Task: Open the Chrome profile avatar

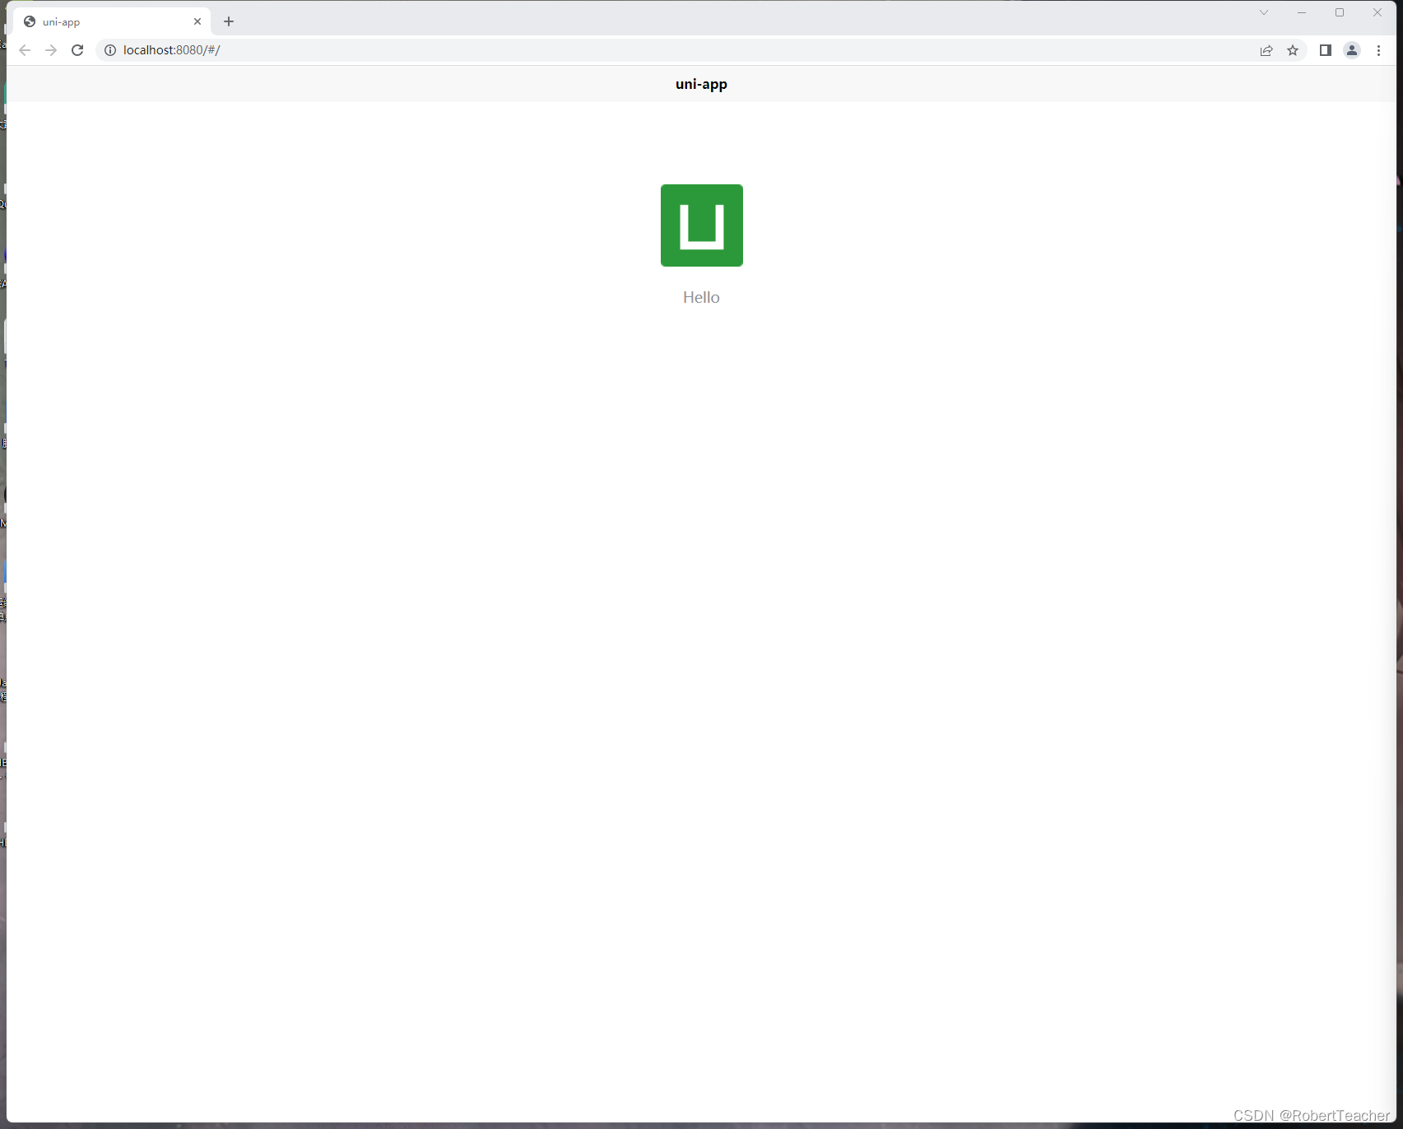Action: pyautogui.click(x=1352, y=50)
